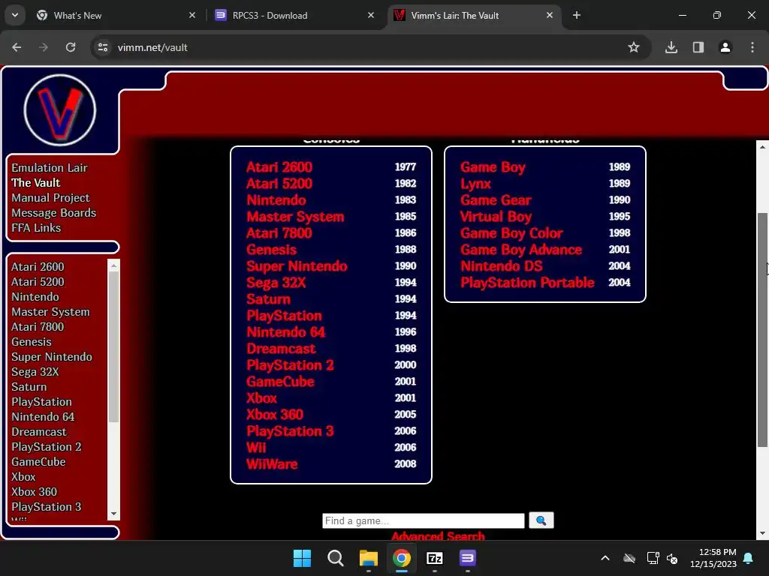The width and height of the screenshot is (769, 576).
Task: Open WiiWare in the consoles list
Action: tap(272, 463)
